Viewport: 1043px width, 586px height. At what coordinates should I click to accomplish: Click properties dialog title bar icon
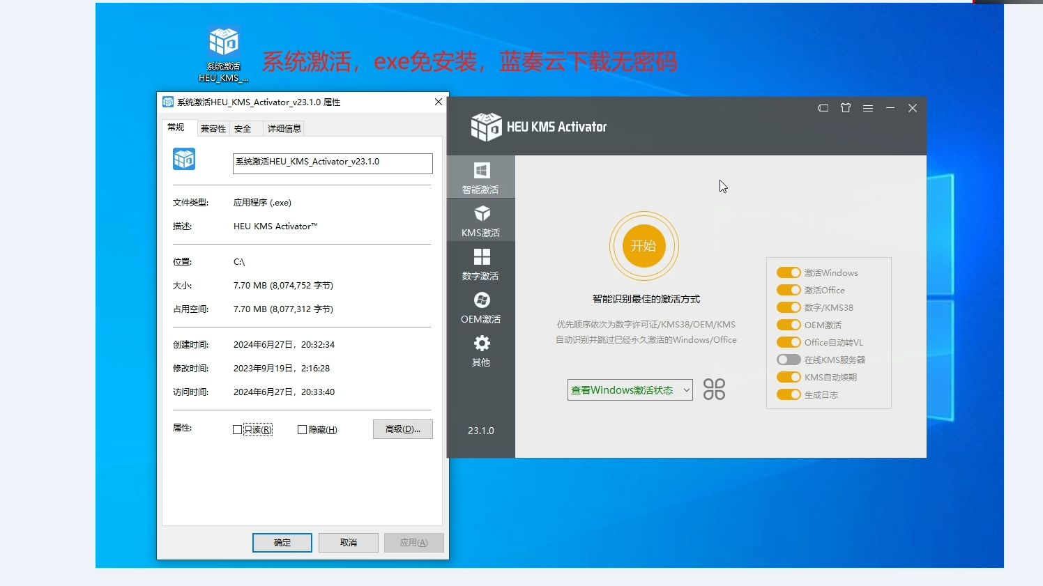[x=168, y=102]
